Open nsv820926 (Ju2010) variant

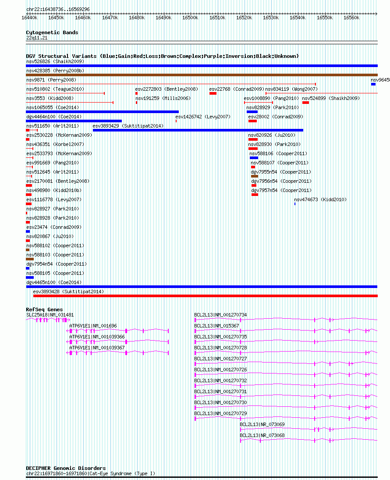[x=272, y=135]
